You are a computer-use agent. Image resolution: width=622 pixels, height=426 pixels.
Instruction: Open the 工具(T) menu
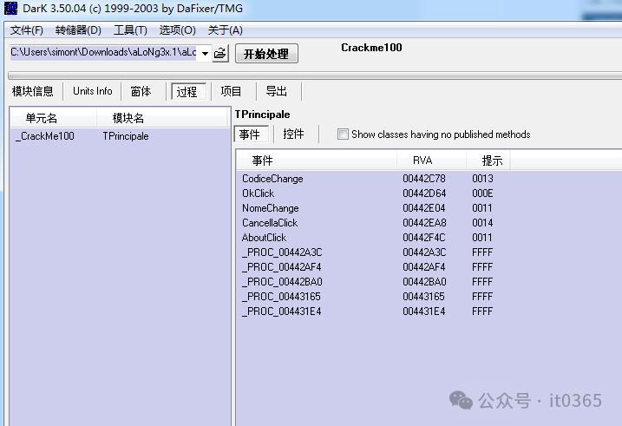click(130, 30)
